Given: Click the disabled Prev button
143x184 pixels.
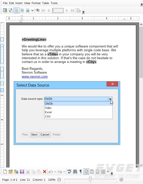Looking at the screenshot, I should point(25,135).
